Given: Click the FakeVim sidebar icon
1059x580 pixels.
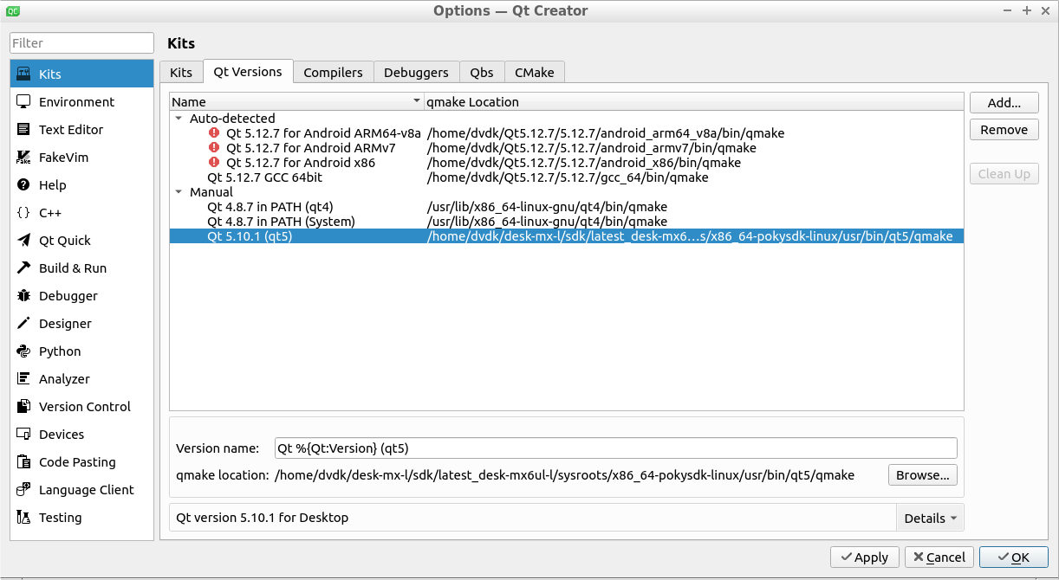Looking at the screenshot, I should (23, 158).
